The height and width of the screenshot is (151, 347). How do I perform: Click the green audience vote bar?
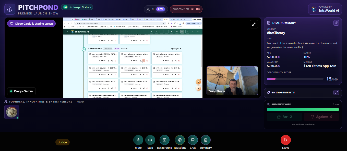click(x=303, y=109)
